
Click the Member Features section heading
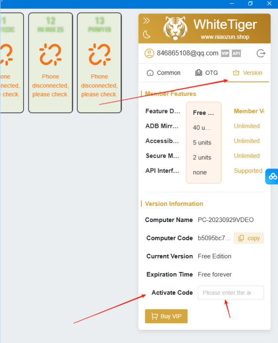coord(171,94)
